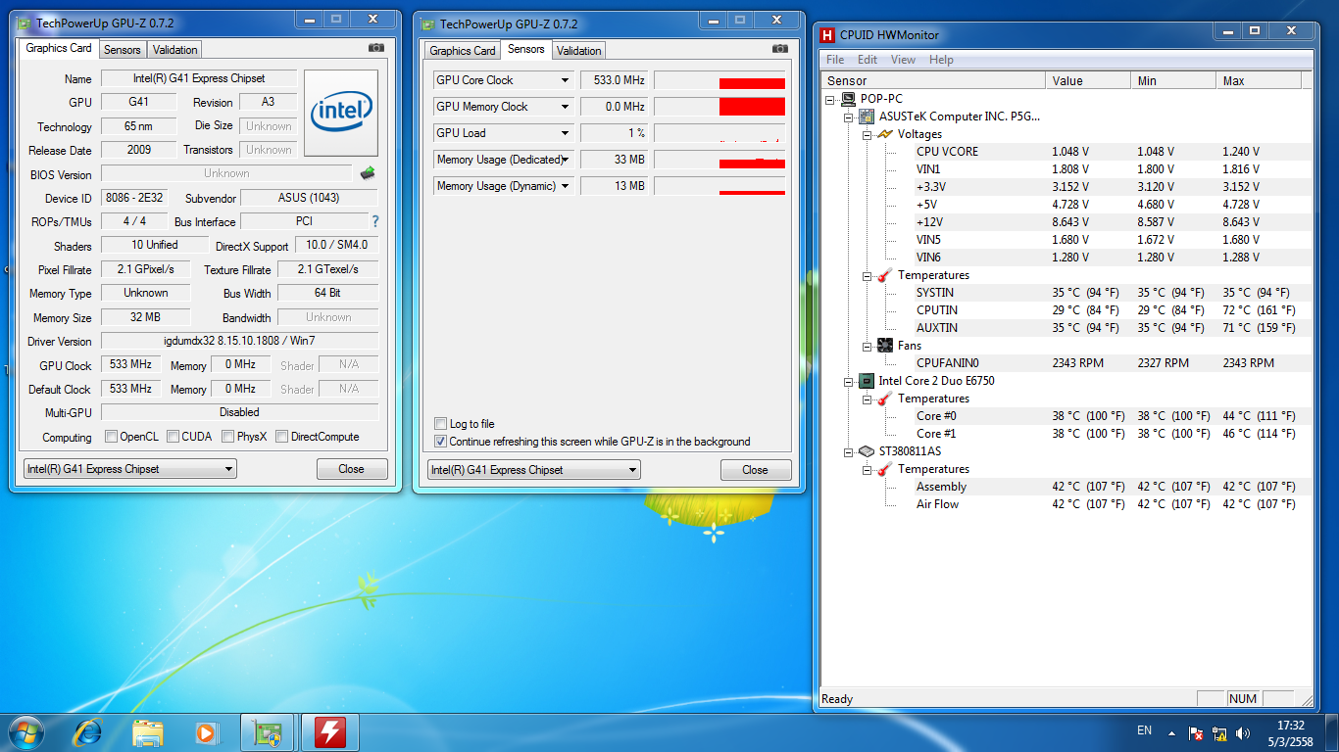Enable the DirectCompute checkbox
The height and width of the screenshot is (752, 1339).
coord(281,437)
